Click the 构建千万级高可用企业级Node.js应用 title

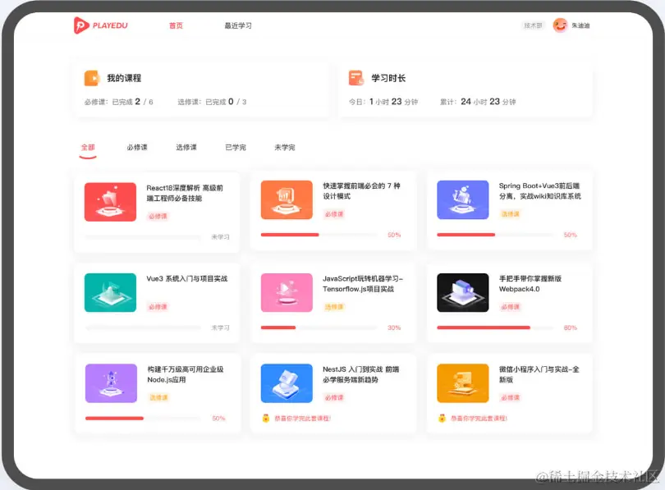click(x=186, y=374)
